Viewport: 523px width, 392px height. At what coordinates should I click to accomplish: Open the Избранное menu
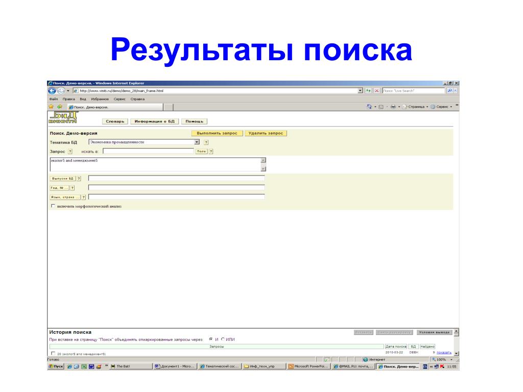(100, 99)
